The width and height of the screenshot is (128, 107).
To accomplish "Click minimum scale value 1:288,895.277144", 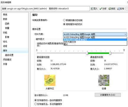I will point(58,64).
